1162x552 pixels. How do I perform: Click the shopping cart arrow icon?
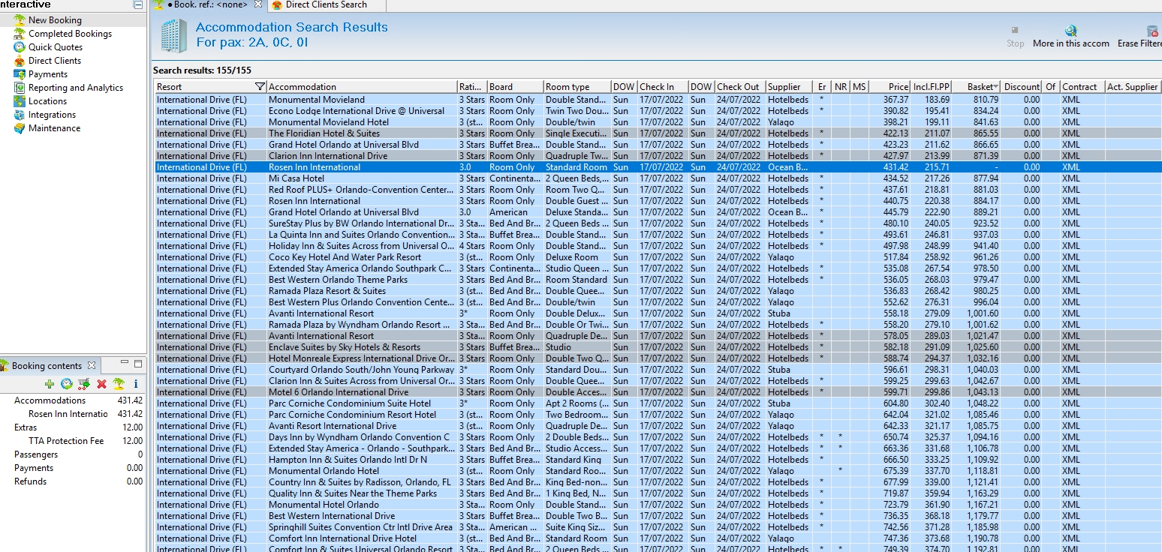[84, 384]
